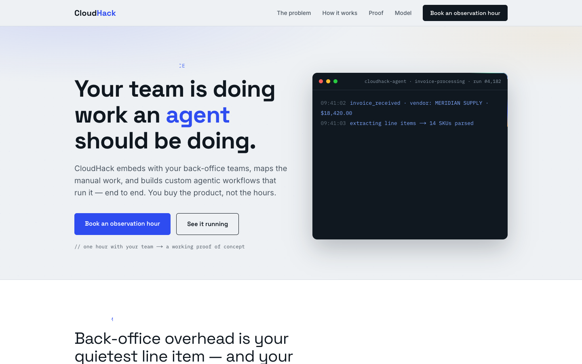Click the blue word agent in headline
Image resolution: width=582 pixels, height=364 pixels.
(x=198, y=115)
